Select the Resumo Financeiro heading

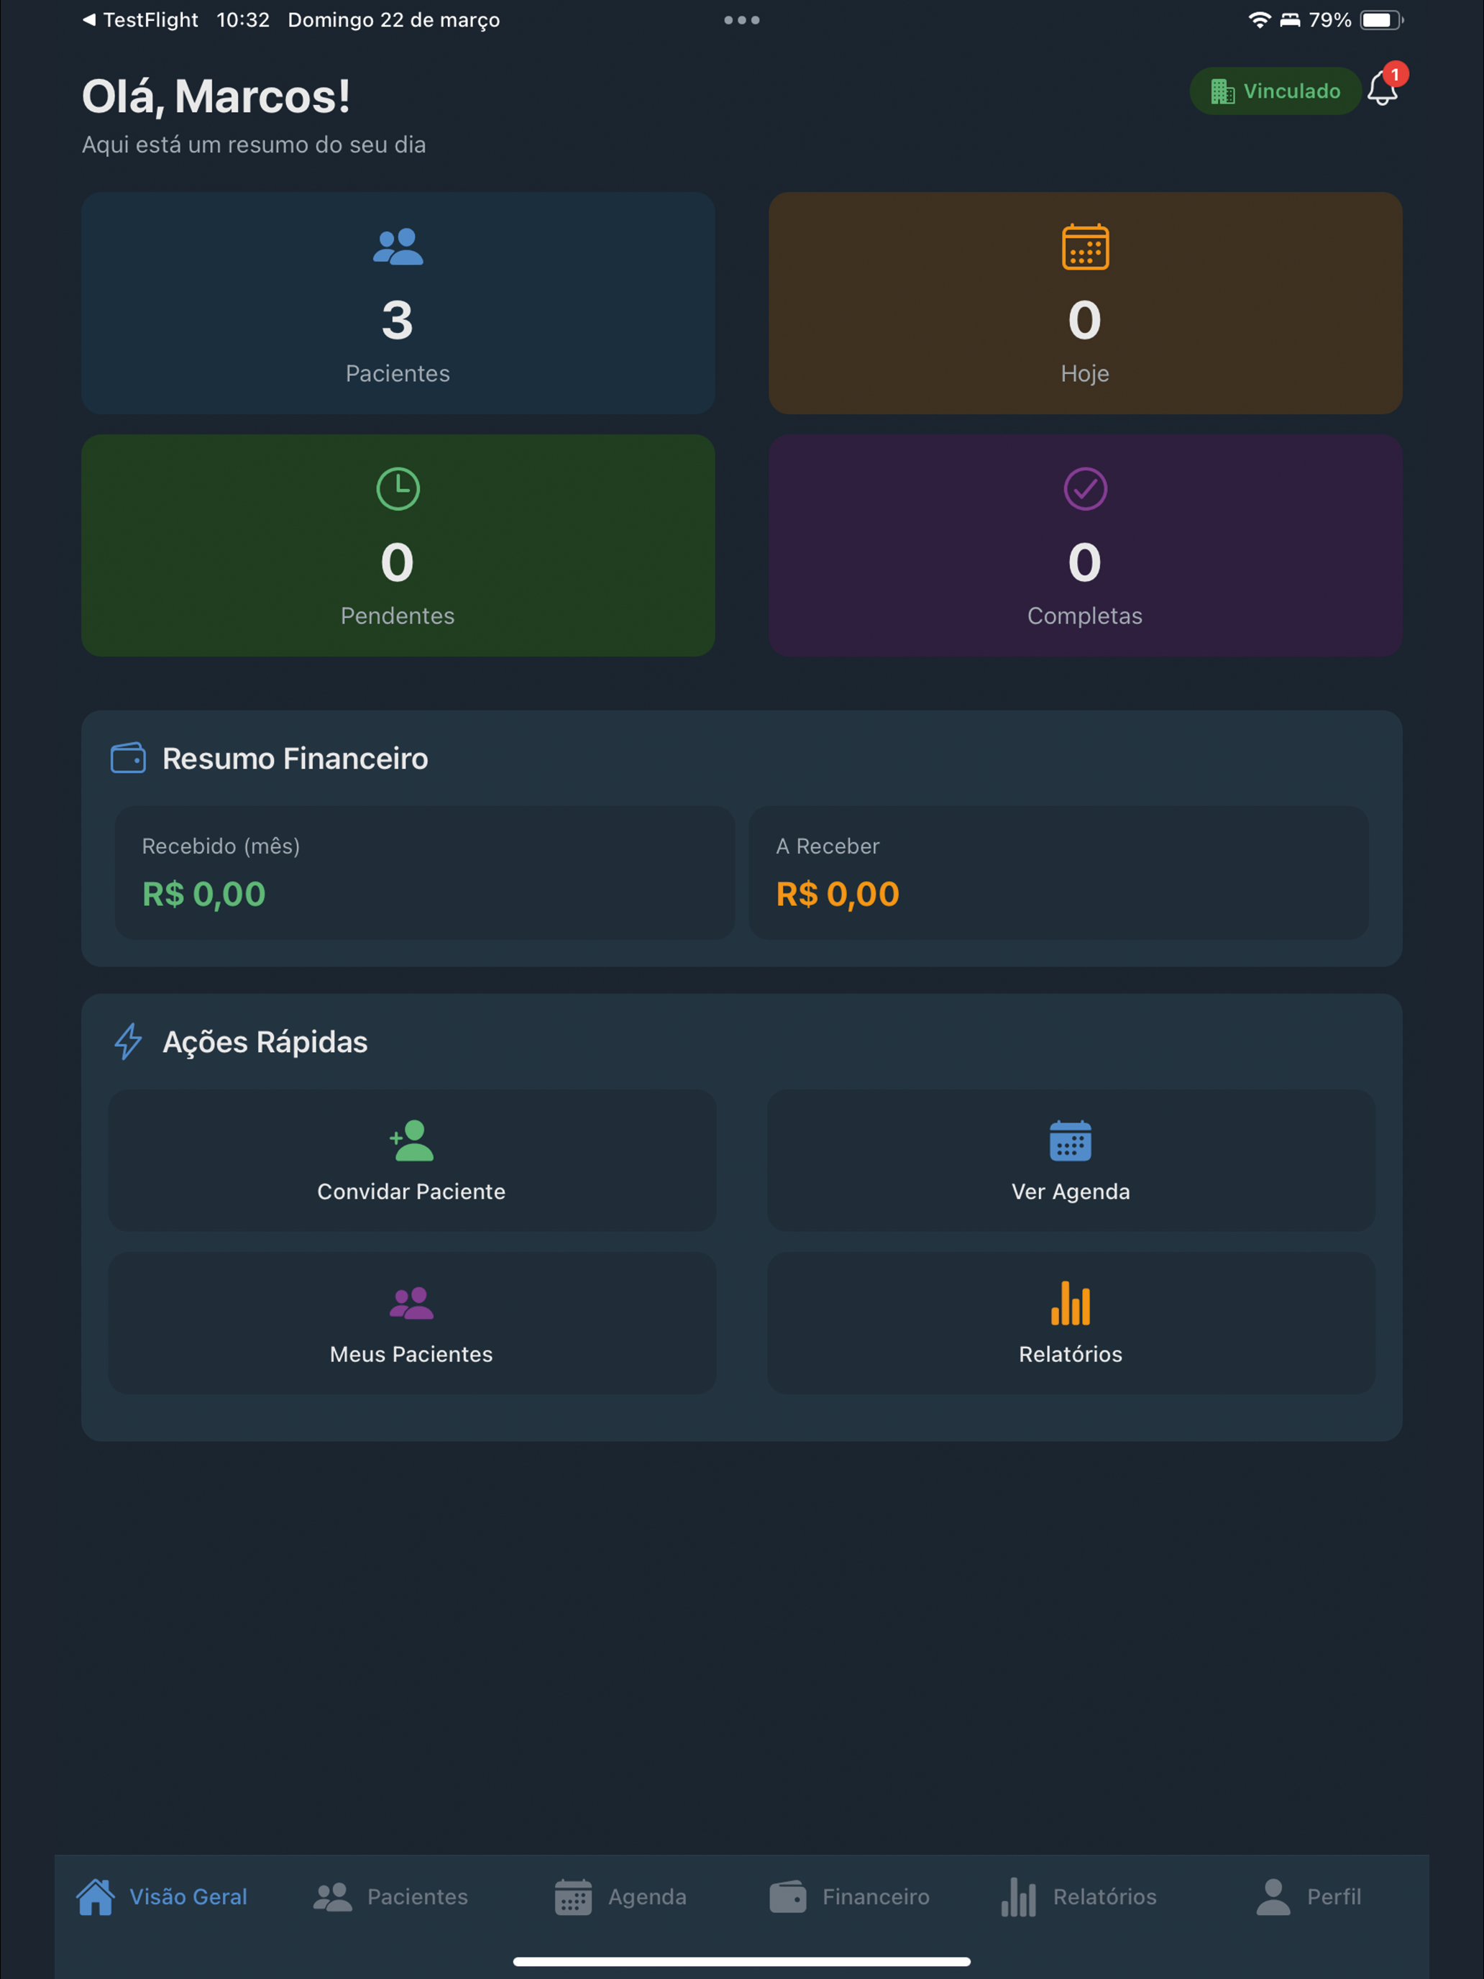pyautogui.click(x=296, y=759)
